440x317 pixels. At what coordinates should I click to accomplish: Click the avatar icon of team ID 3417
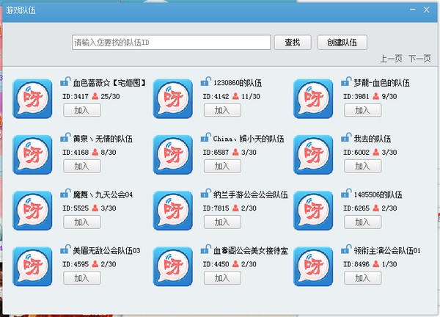click(x=32, y=98)
